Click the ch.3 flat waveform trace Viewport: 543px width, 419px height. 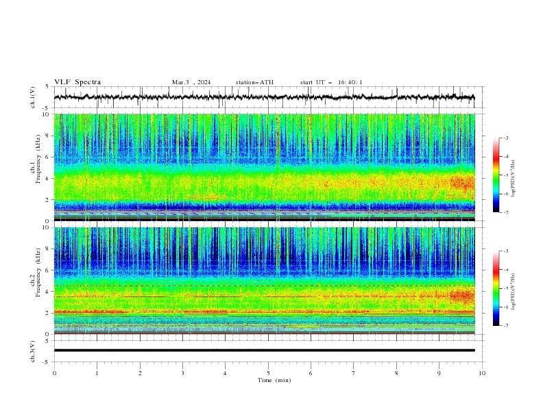coord(264,351)
